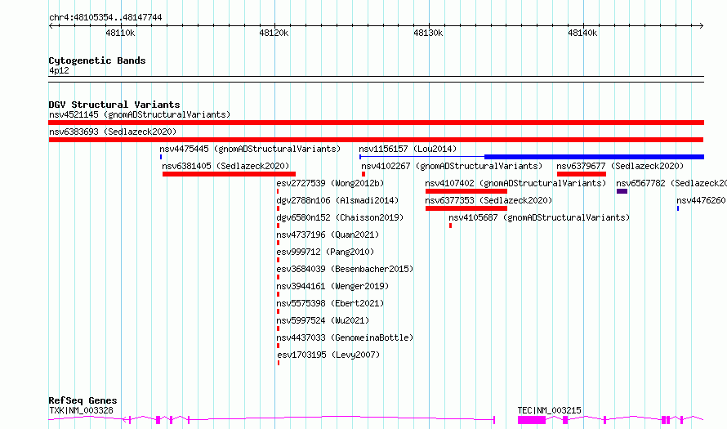Click the nsv5997524 (Wu2021) label
The height and width of the screenshot is (429, 727).
pos(323,320)
